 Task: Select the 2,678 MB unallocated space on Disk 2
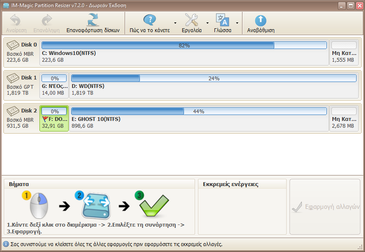344,118
